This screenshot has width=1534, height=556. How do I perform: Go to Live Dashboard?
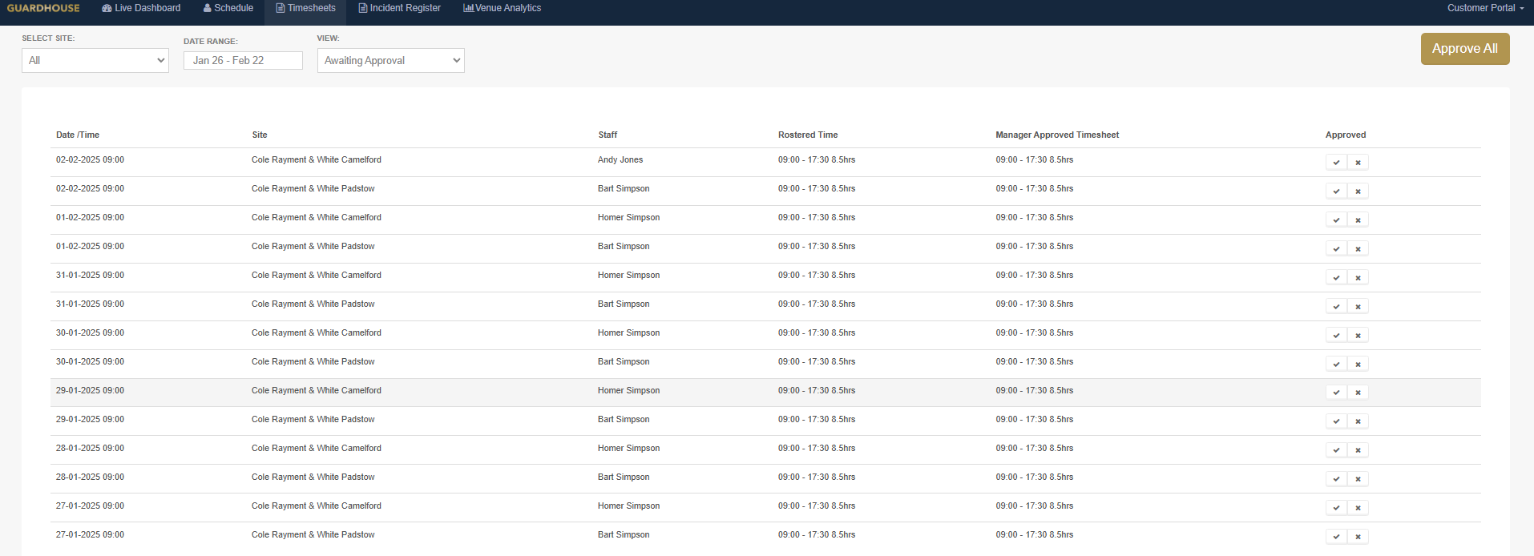point(141,8)
